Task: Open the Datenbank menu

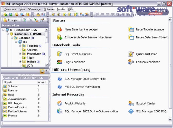Action: pyautogui.click(x=10, y=9)
